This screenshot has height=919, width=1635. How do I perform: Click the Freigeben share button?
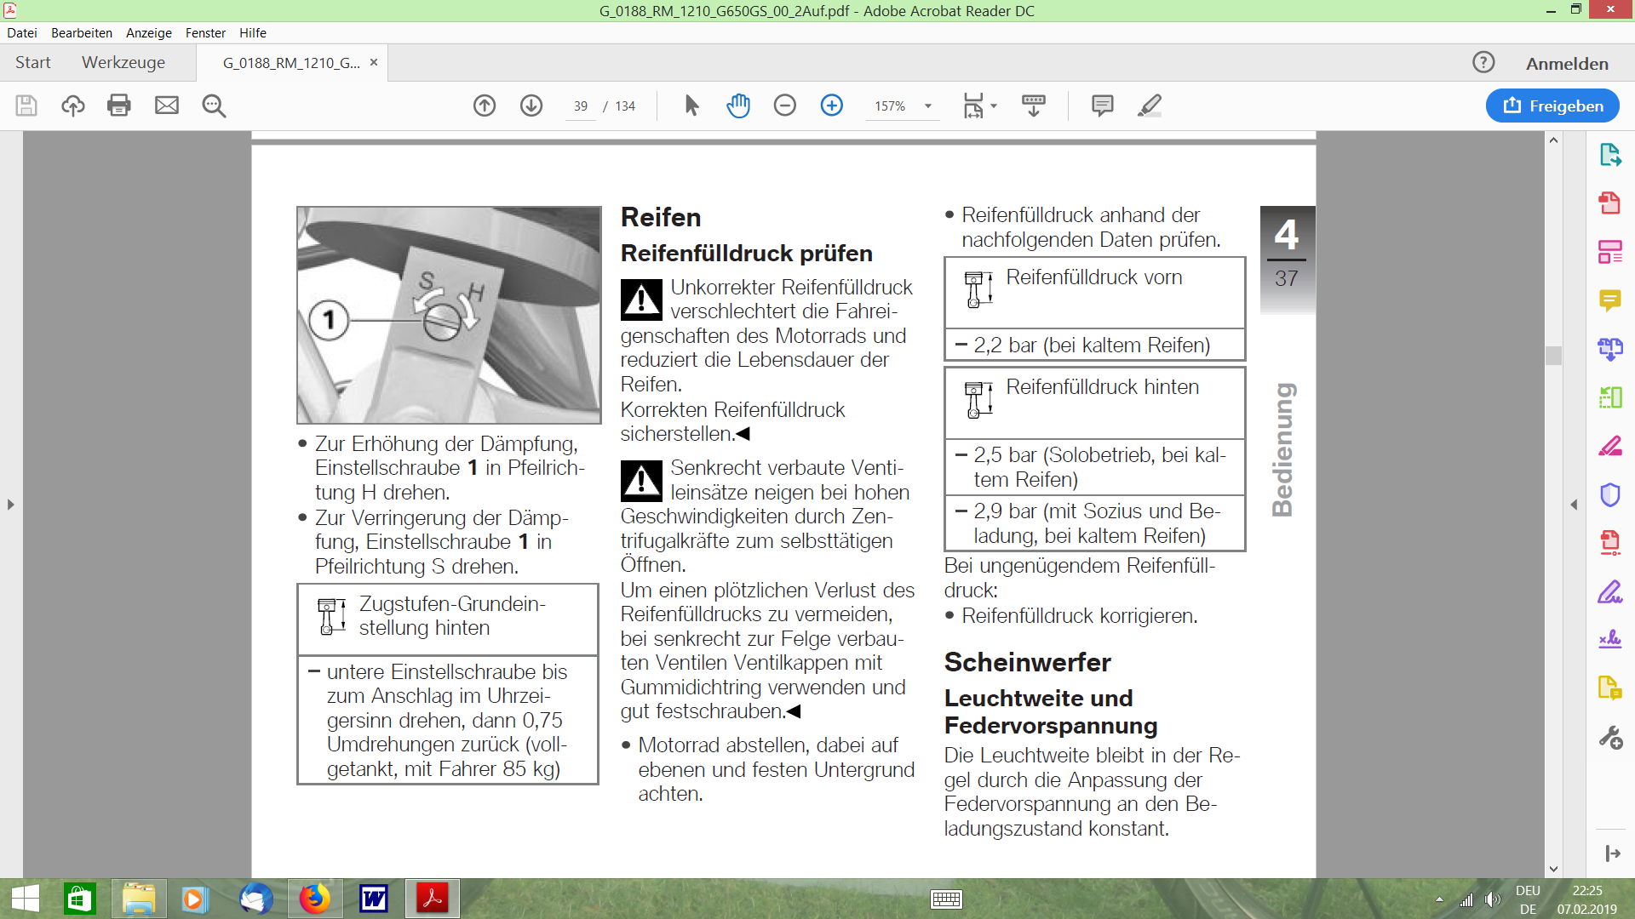coord(1552,106)
